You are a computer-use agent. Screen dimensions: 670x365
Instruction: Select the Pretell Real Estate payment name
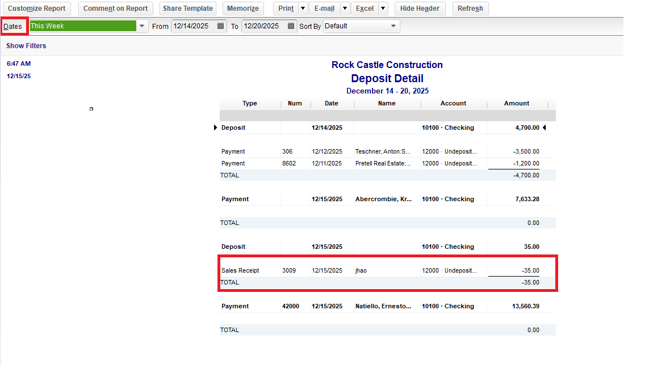pos(383,163)
